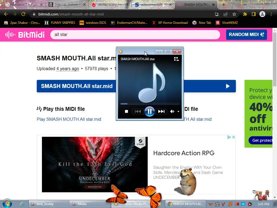
Task: Stop the song in Media Player
Action: pyautogui.click(x=126, y=111)
